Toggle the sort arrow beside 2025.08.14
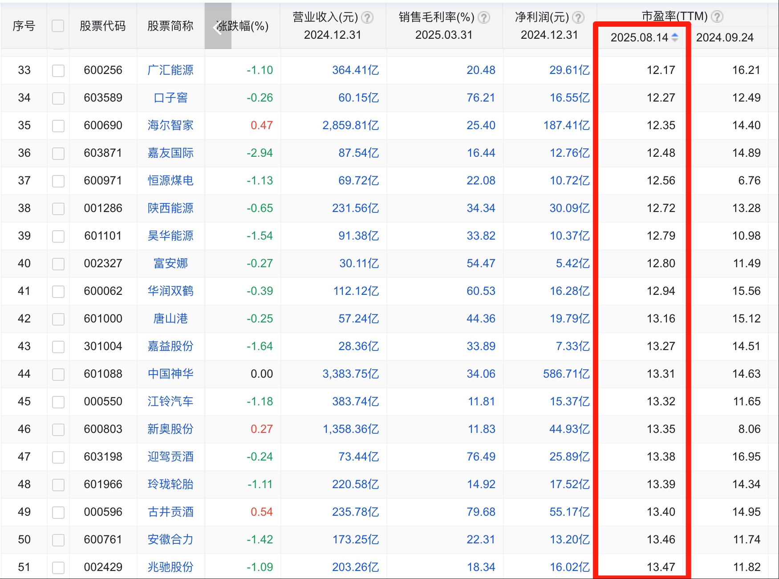Viewport: 779px width, 579px height. pos(675,37)
